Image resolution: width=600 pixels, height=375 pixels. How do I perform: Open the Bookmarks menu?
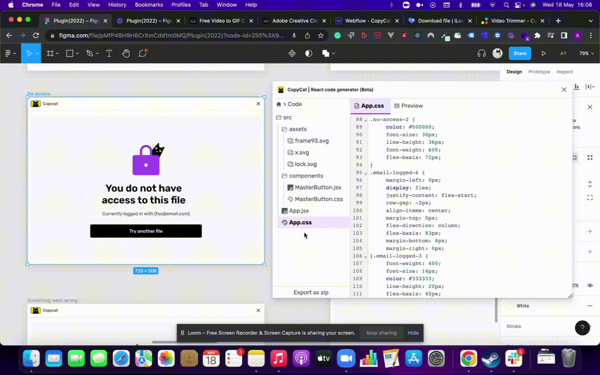149,5
